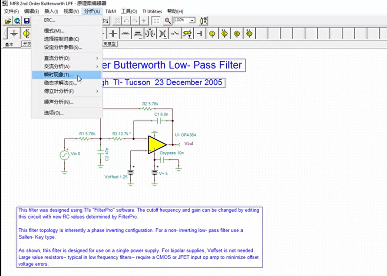Click the Capacitor component icon
387x276 pixels.
(113, 33)
